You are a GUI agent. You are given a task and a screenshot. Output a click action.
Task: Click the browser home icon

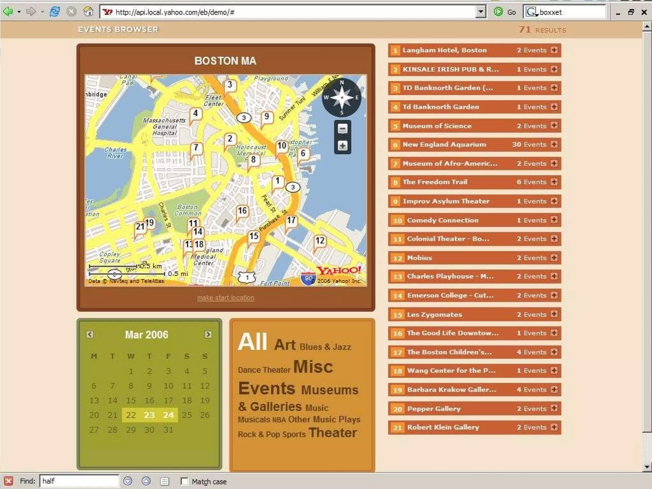point(88,12)
